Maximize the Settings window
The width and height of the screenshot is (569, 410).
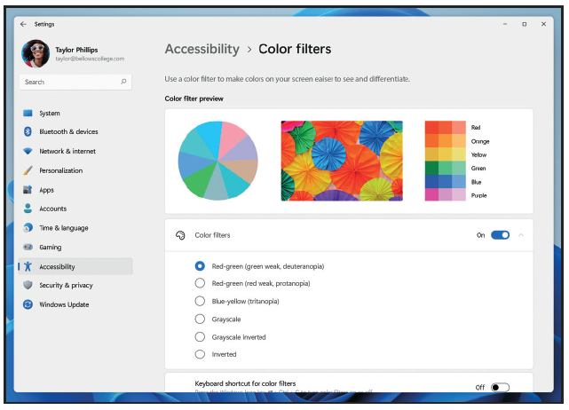(x=525, y=24)
